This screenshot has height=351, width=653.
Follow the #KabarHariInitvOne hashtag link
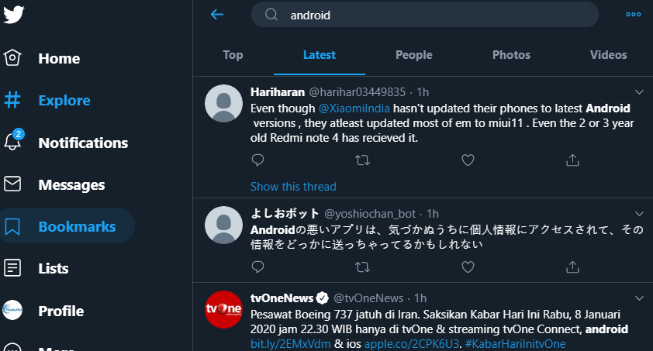click(517, 343)
